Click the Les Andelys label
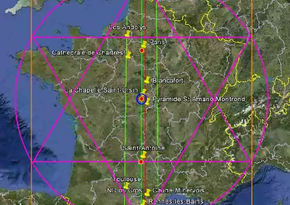The image size is (290, 205). (x=128, y=27)
